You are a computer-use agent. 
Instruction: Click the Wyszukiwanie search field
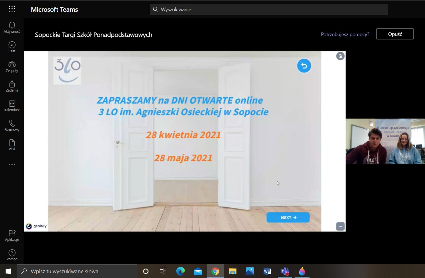[269, 9]
